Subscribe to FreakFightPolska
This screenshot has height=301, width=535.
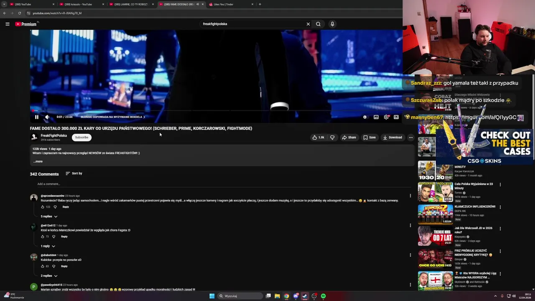[x=82, y=137]
